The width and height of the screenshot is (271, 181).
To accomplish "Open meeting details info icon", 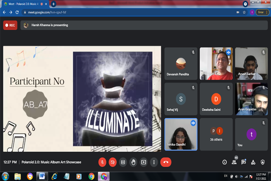I will tap(225, 162).
